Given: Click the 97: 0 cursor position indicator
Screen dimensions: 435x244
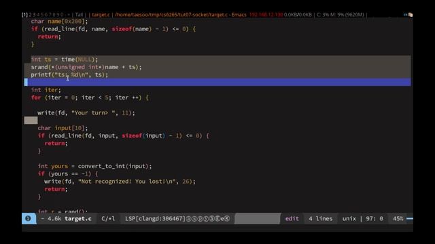Looking at the screenshot, I should (x=375, y=218).
